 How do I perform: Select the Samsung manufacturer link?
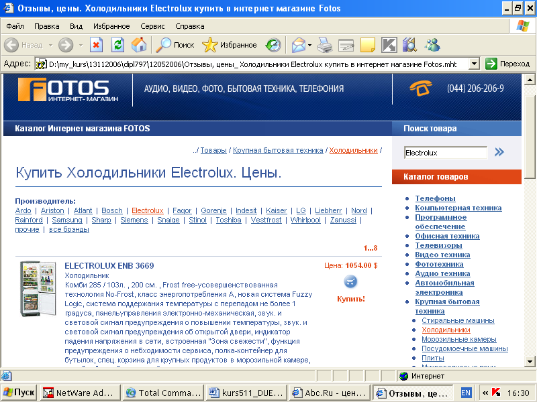tap(66, 220)
